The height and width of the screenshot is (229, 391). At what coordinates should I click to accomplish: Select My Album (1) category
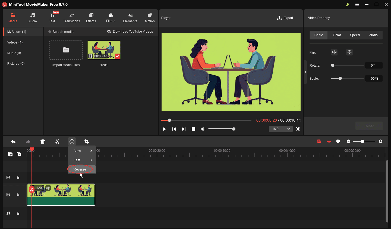click(23, 32)
